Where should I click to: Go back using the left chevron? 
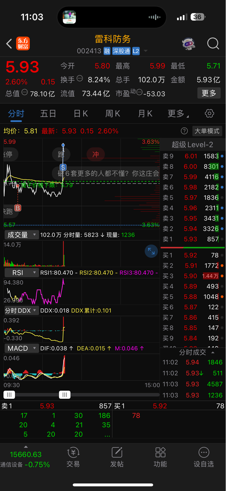[9, 44]
